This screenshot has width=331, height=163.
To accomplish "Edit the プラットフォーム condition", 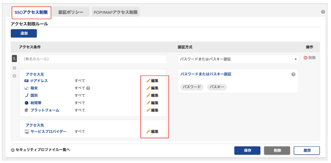I will point(152,110).
